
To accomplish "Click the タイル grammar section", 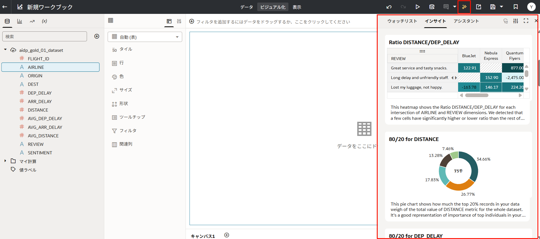I will click(x=126, y=49).
